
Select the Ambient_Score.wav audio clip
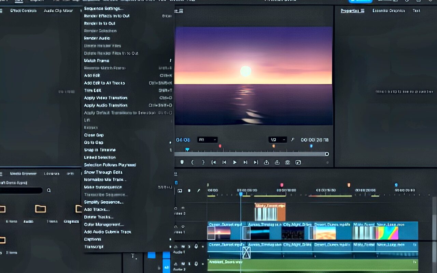[312, 264]
